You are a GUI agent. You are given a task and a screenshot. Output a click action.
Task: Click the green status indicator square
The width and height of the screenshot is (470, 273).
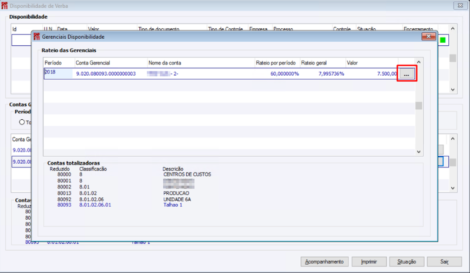tap(443, 40)
